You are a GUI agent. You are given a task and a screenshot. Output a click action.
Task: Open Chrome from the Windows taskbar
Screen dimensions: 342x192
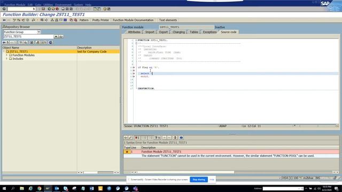[x=39, y=188]
